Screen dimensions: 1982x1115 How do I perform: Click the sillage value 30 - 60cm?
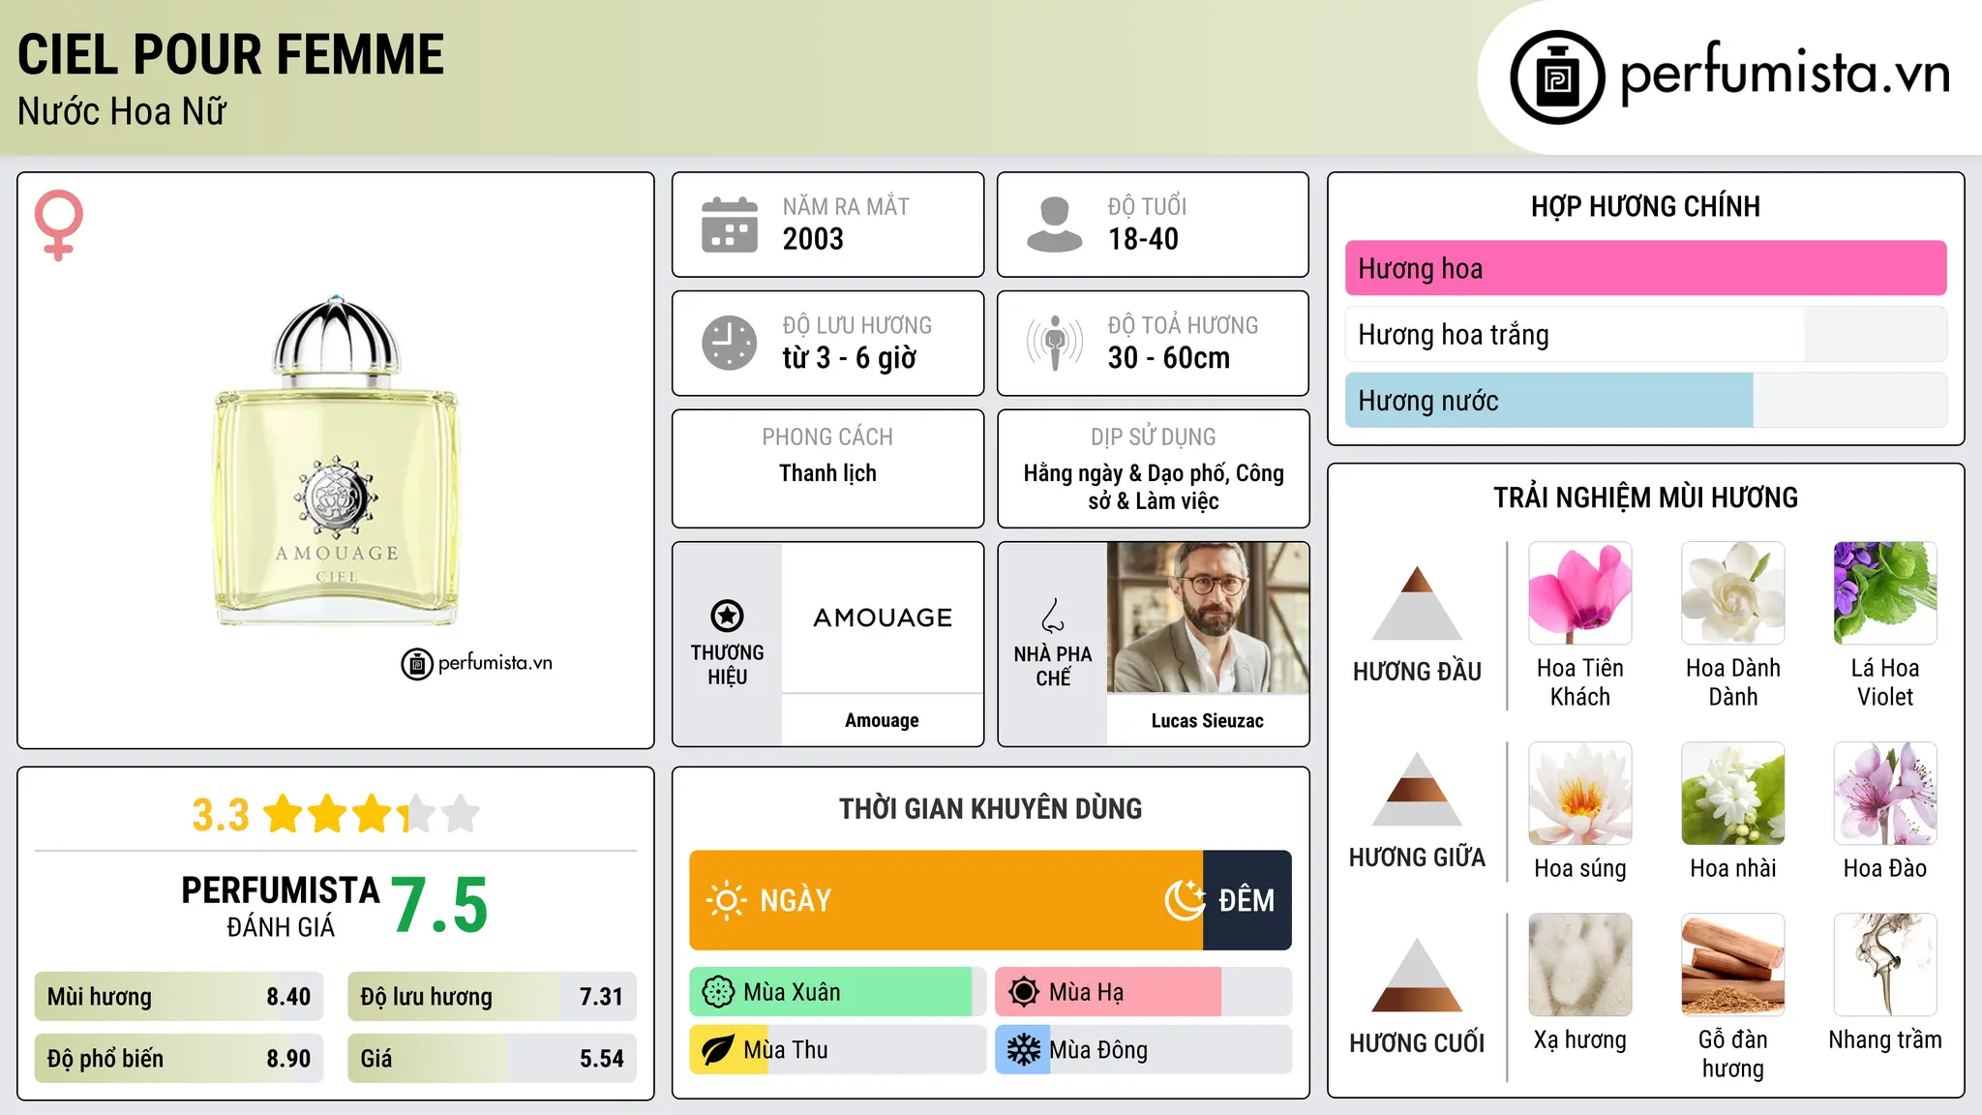point(1169,357)
